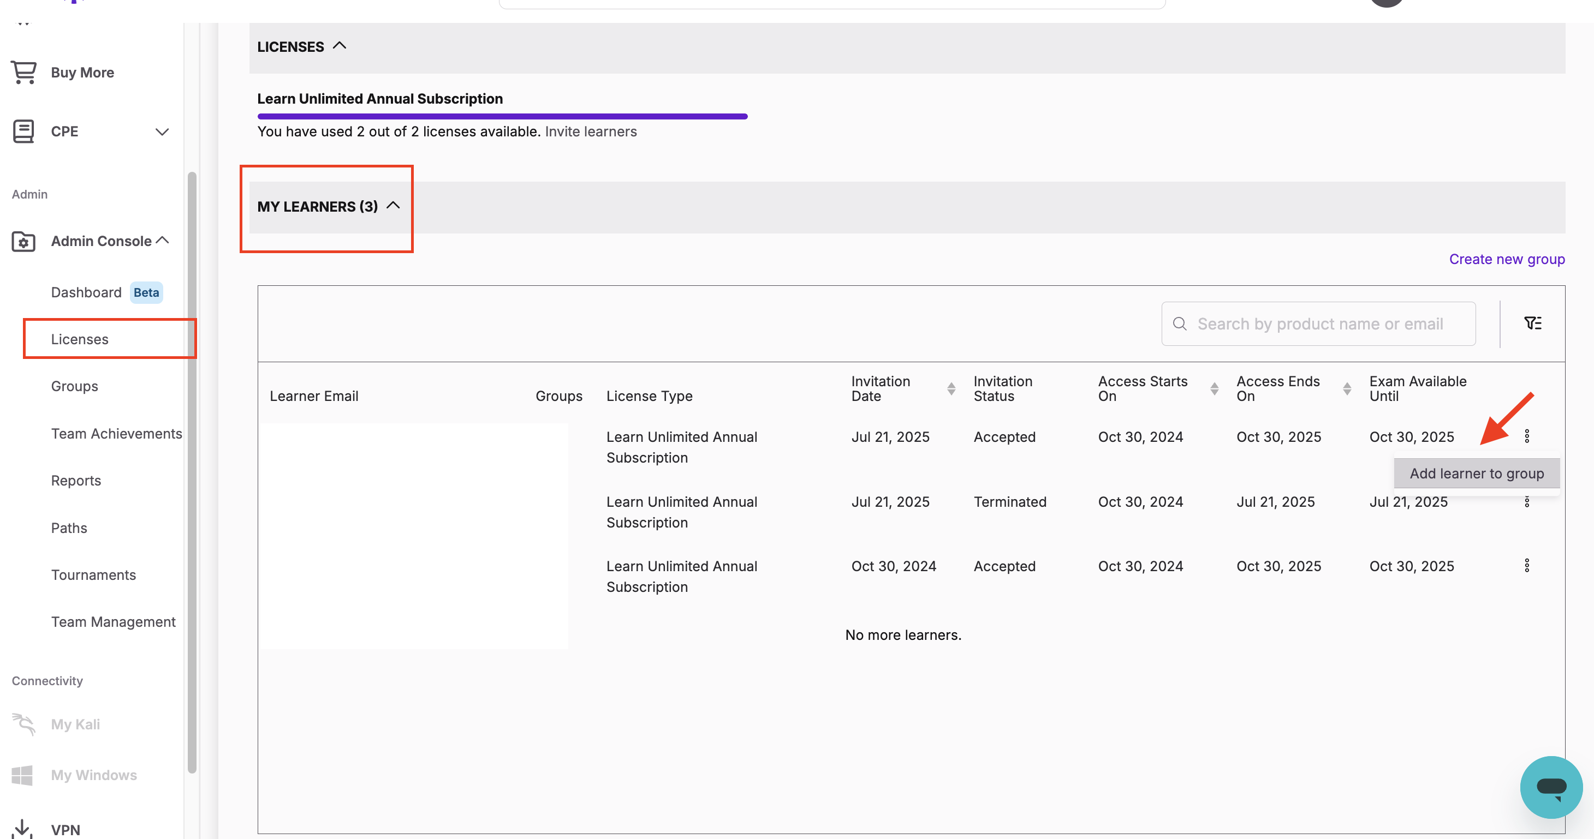Image resolution: width=1594 pixels, height=839 pixels.
Task: Sort by Access Starts On column arrows
Action: pyautogui.click(x=1214, y=389)
